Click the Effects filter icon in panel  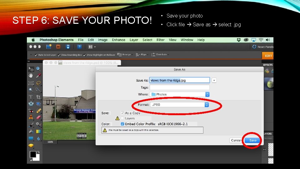267,71
